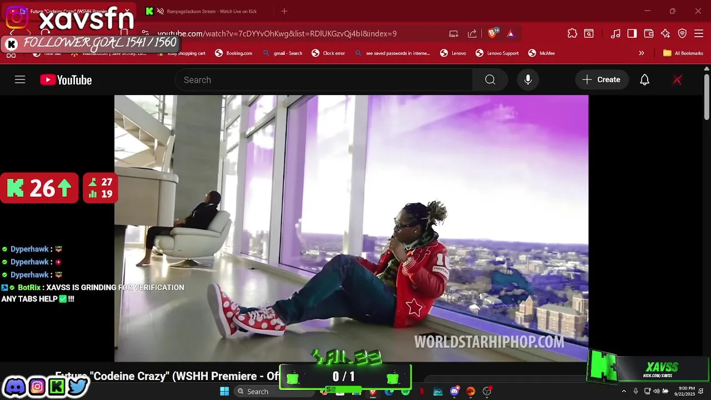The height and width of the screenshot is (400, 711).
Task: Open the ebay shopping cart bookmark
Action: (181, 53)
